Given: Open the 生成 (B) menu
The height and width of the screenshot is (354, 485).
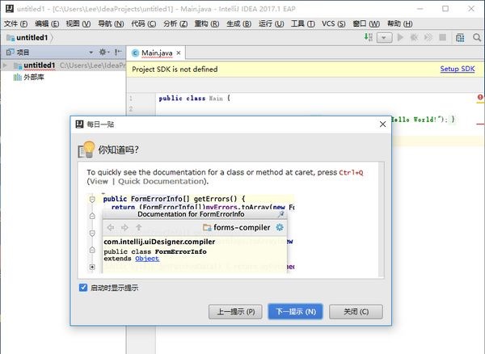Looking at the screenshot, I should 238,23.
